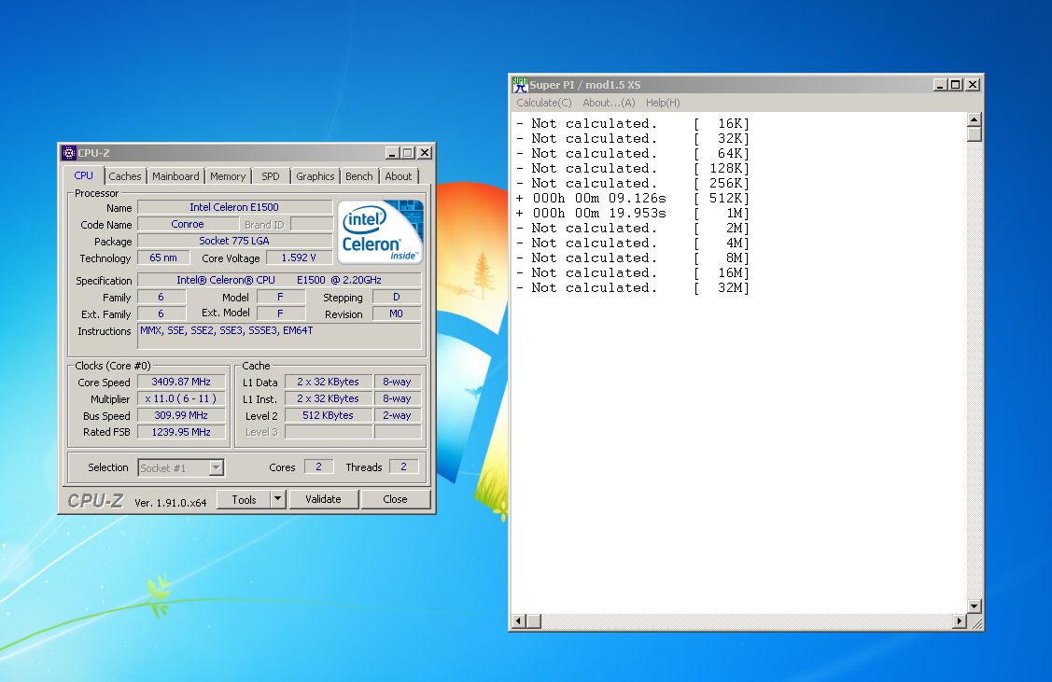Close the Super PI window
This screenshot has width=1052, height=682.
(x=973, y=85)
